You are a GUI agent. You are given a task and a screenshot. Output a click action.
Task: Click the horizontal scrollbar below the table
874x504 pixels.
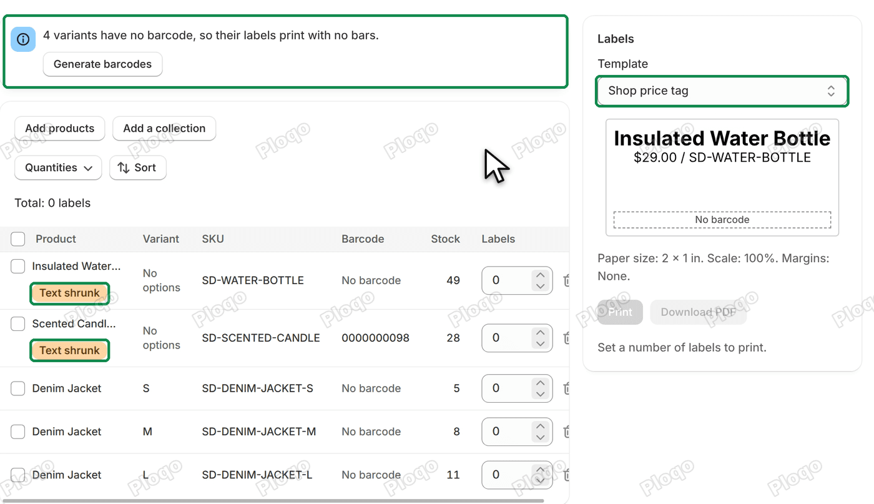pyautogui.click(x=272, y=500)
